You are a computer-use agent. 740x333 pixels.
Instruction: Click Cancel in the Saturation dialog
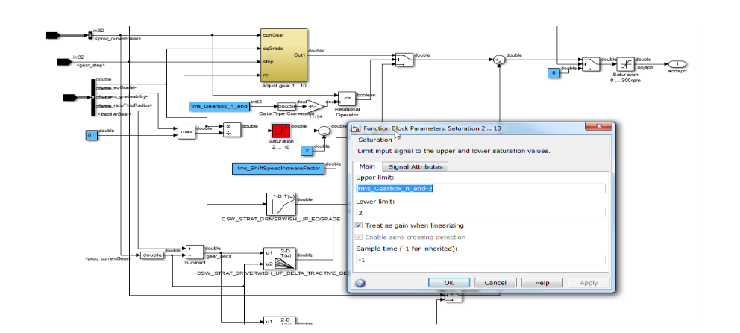pyautogui.click(x=495, y=283)
